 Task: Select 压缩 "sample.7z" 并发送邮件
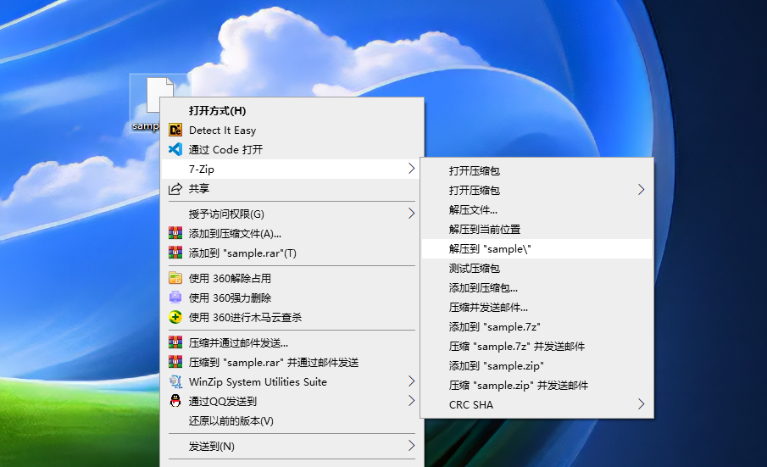[x=536, y=346]
